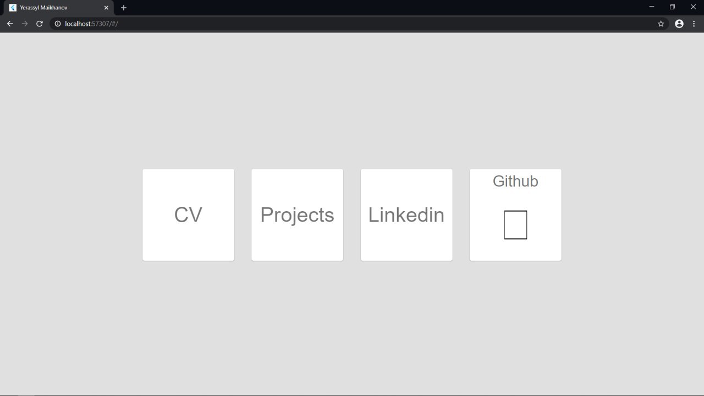Click the placeholder icon in Github card

[x=515, y=225]
